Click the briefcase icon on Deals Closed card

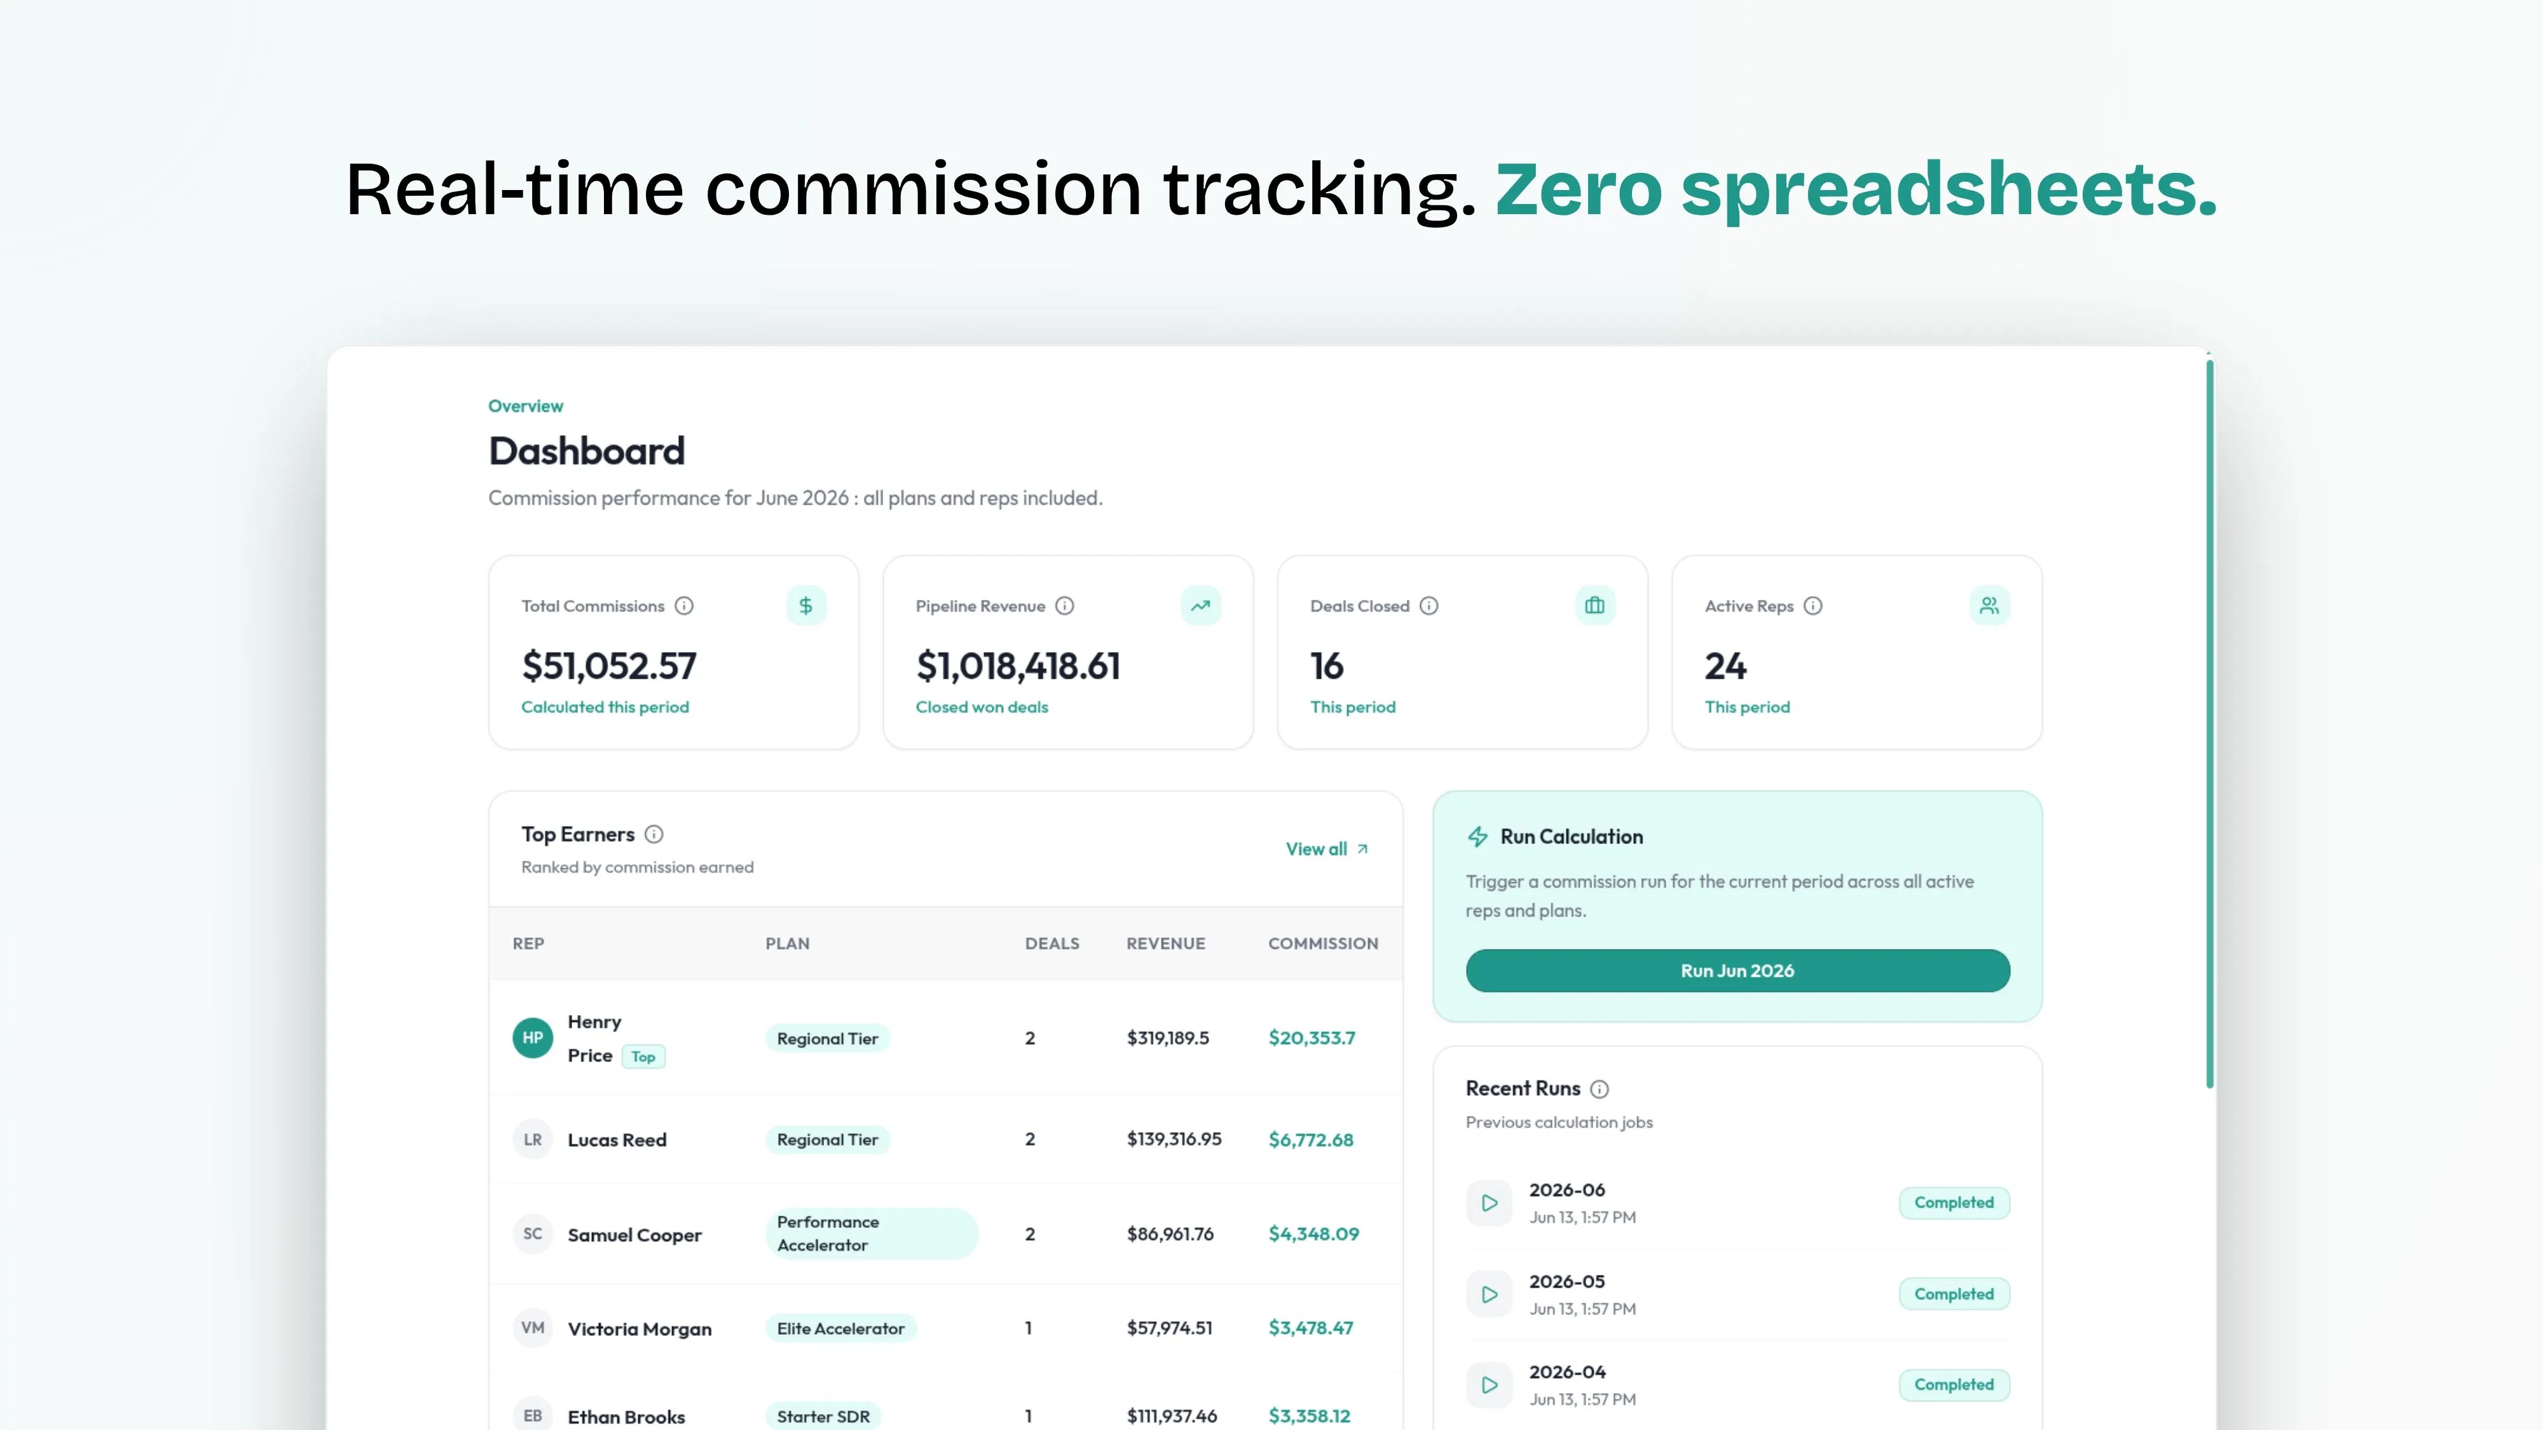pos(1594,606)
